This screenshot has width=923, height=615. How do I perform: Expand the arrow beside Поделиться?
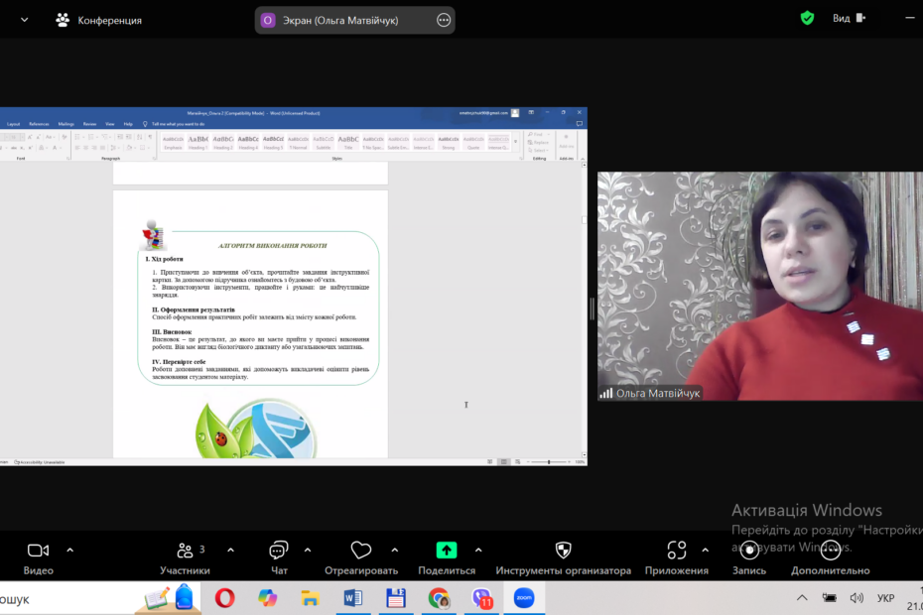478,551
